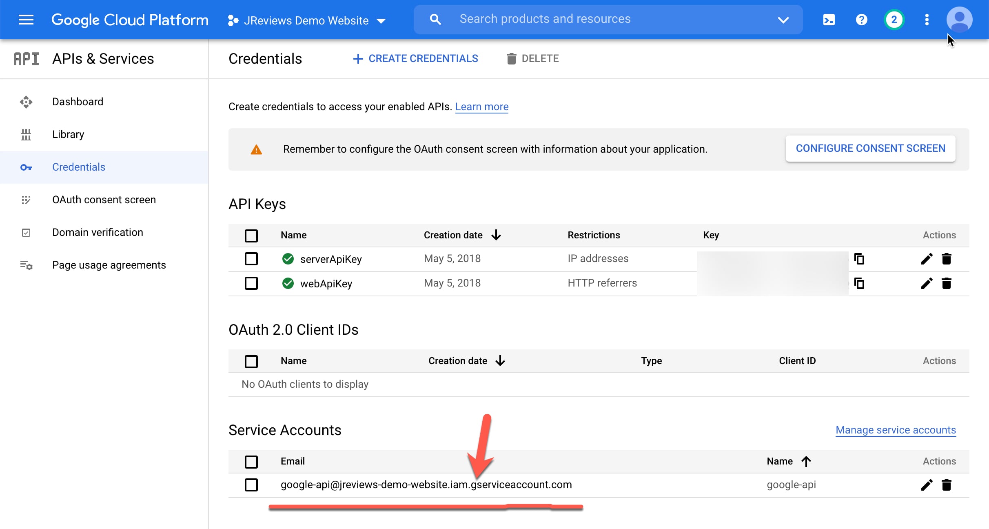Click the edit icon for webApiKey

924,283
